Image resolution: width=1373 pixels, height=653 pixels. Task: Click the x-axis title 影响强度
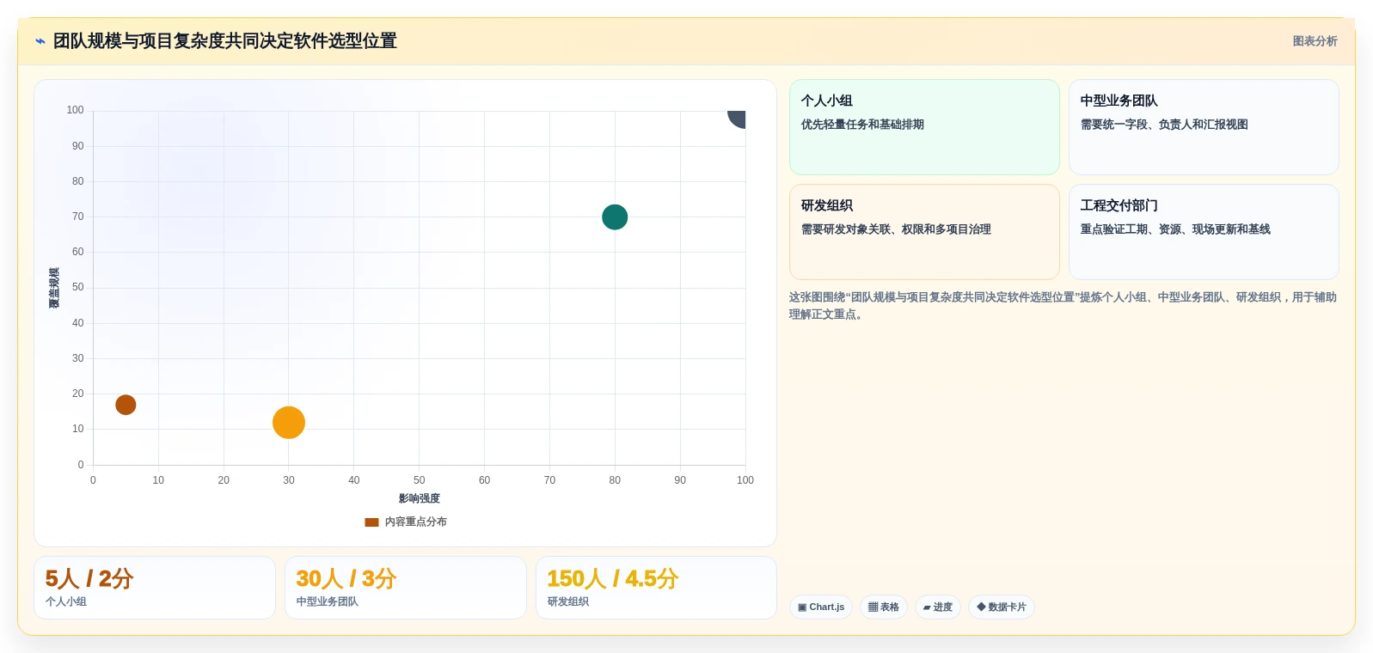[420, 498]
